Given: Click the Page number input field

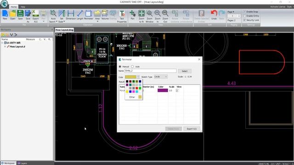Looking at the screenshot, I should pyautogui.click(x=232, y=16).
